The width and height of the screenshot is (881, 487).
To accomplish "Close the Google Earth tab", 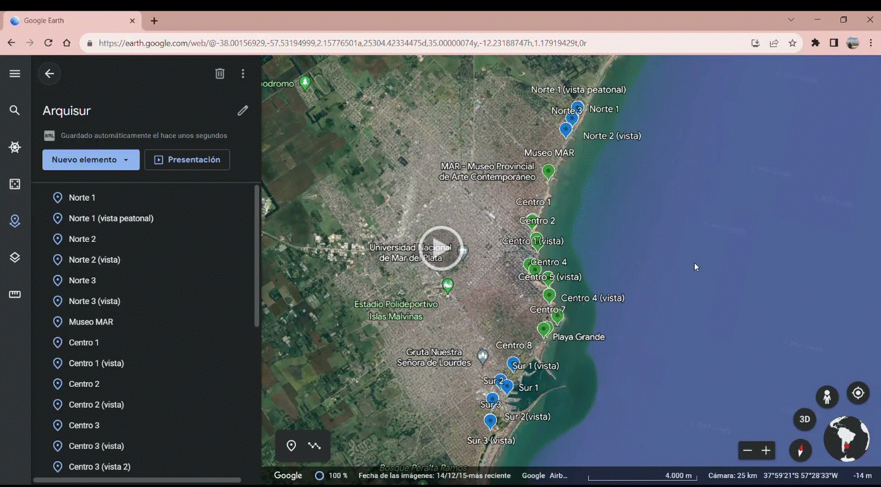I will [132, 21].
